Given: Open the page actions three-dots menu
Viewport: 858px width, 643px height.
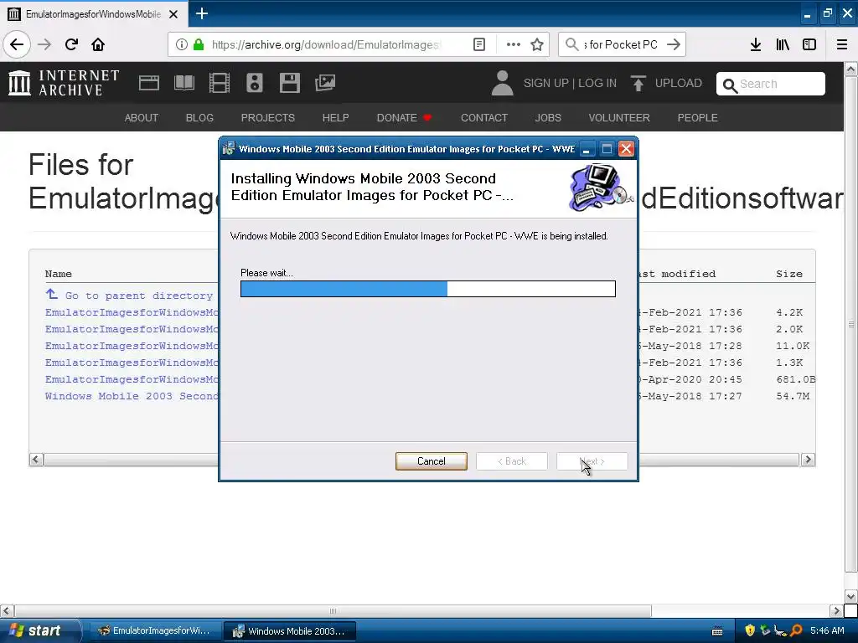Looking at the screenshot, I should 514,44.
